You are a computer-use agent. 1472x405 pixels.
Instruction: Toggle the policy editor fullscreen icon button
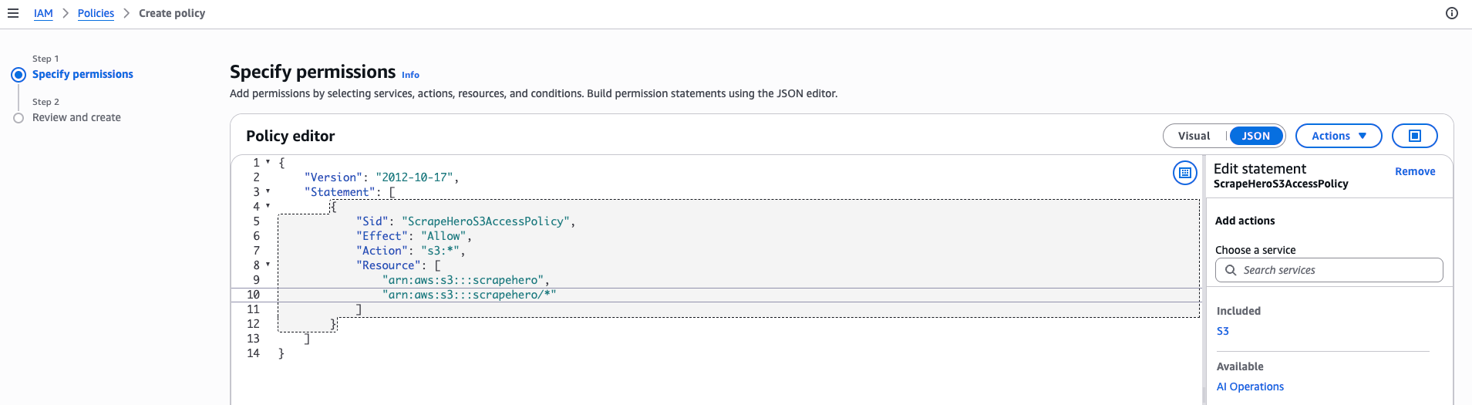(x=1415, y=136)
